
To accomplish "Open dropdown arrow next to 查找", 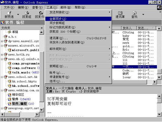I will [143, 14].
